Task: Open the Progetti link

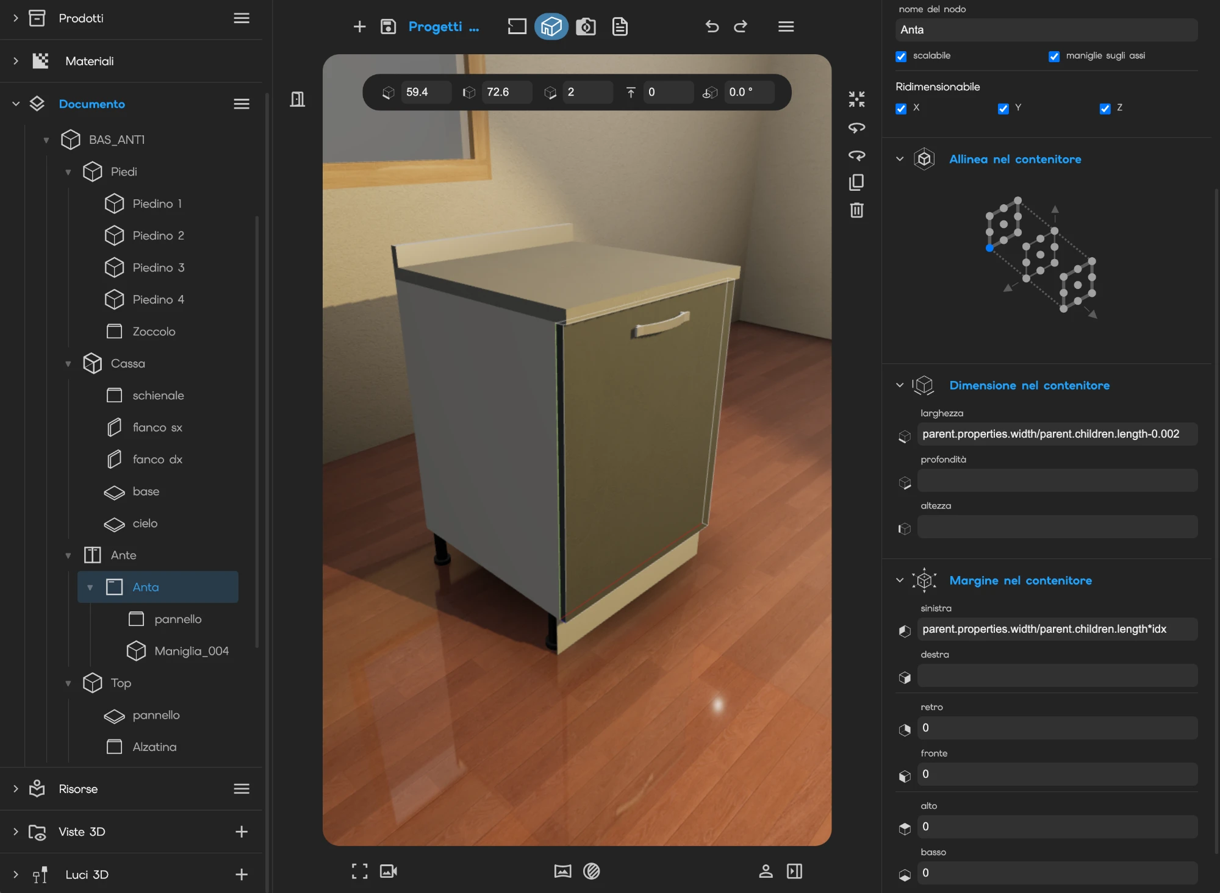Action: coord(443,27)
